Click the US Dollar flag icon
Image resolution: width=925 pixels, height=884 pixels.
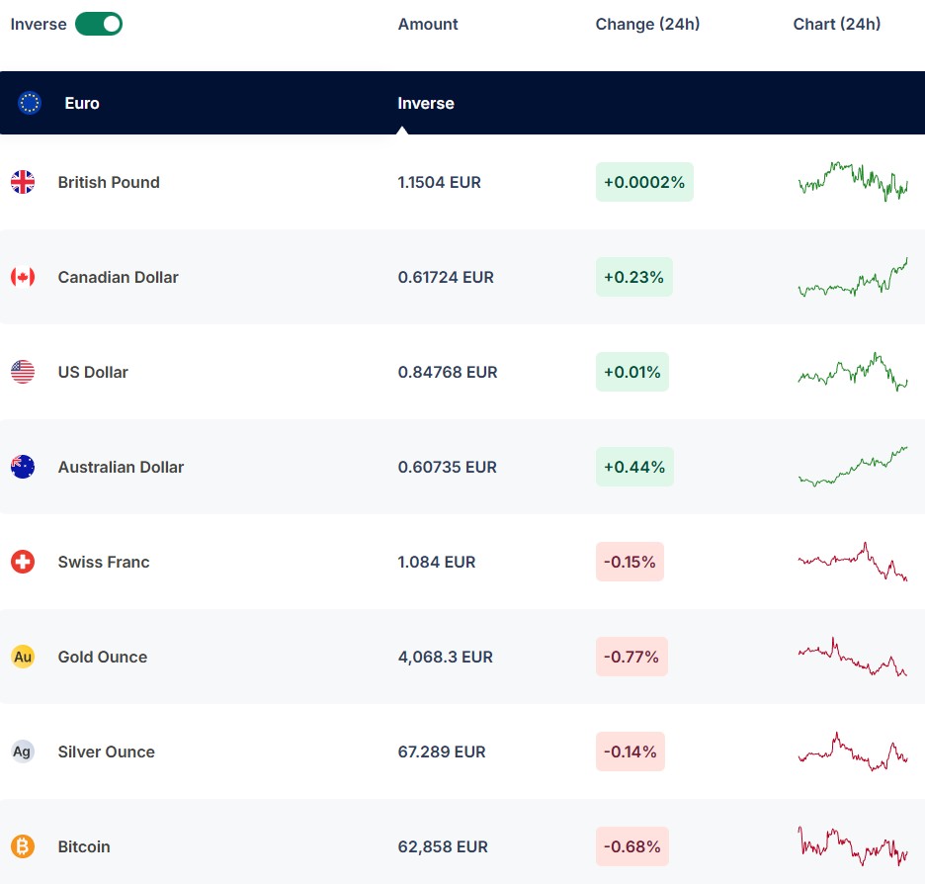23,372
